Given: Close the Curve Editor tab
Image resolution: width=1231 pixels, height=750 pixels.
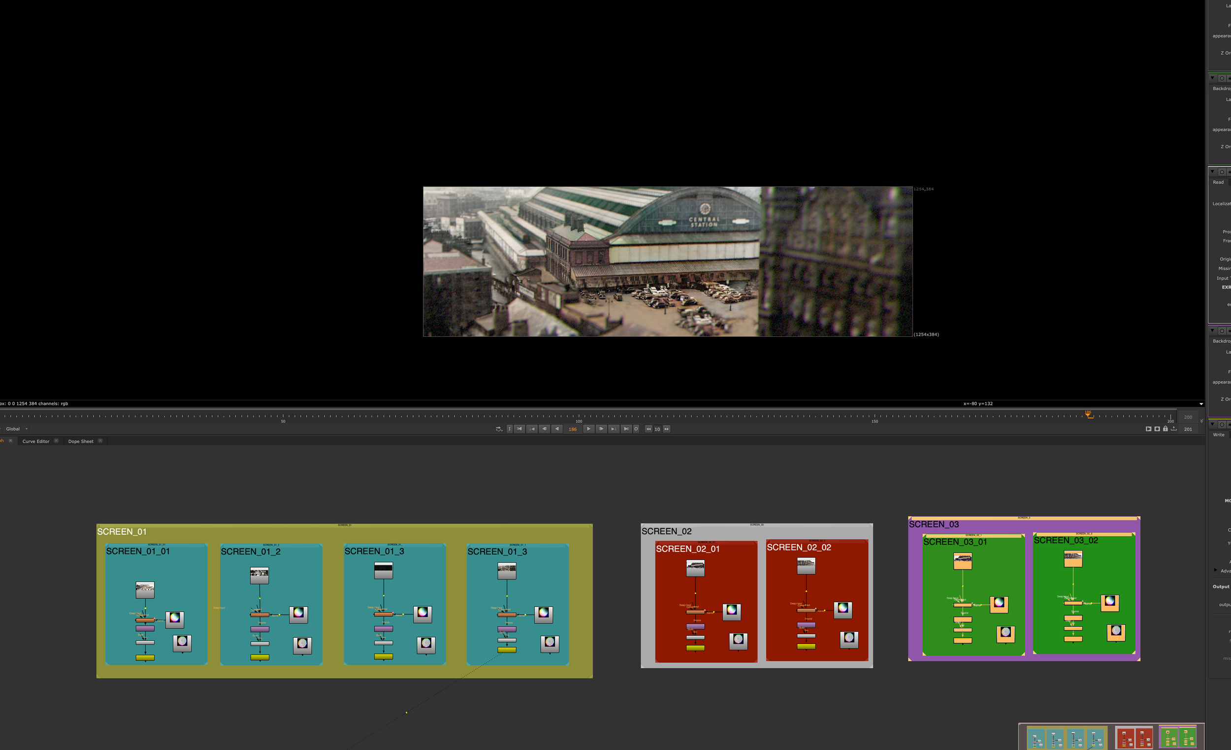Looking at the screenshot, I should [x=56, y=441].
